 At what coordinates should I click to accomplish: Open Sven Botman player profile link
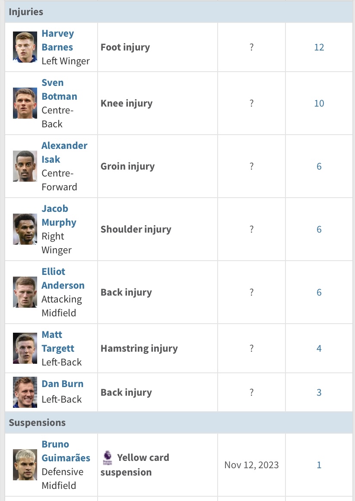coord(60,89)
